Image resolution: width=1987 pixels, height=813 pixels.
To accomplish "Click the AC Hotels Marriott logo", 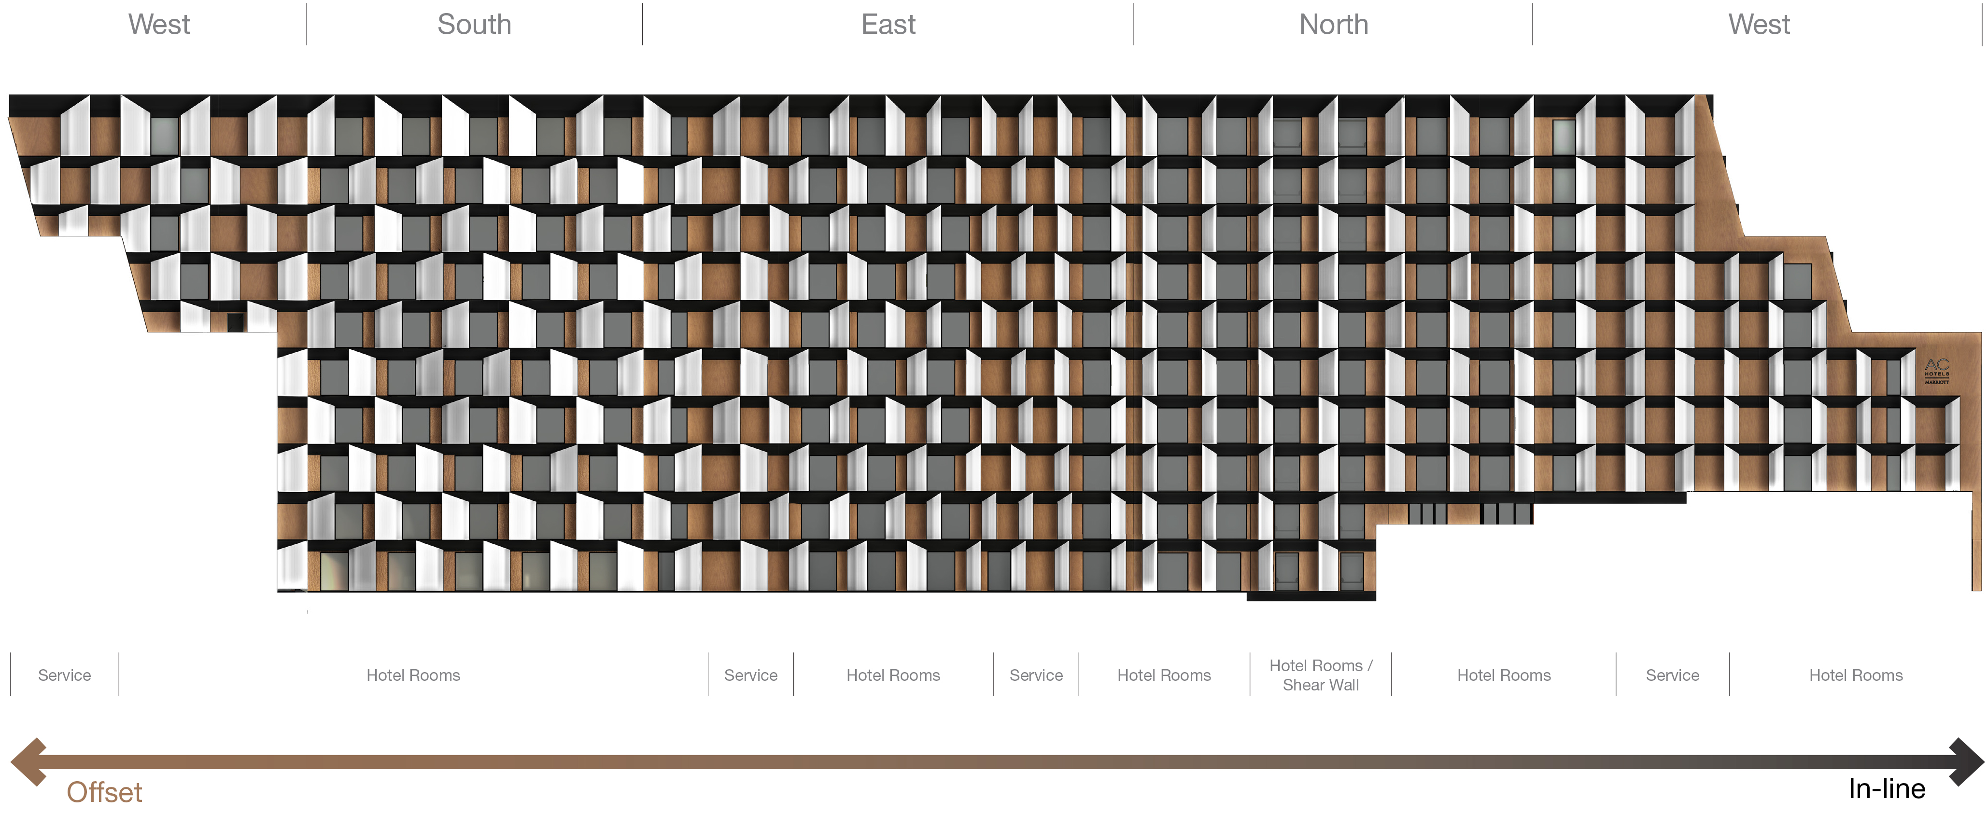I will click(1936, 371).
